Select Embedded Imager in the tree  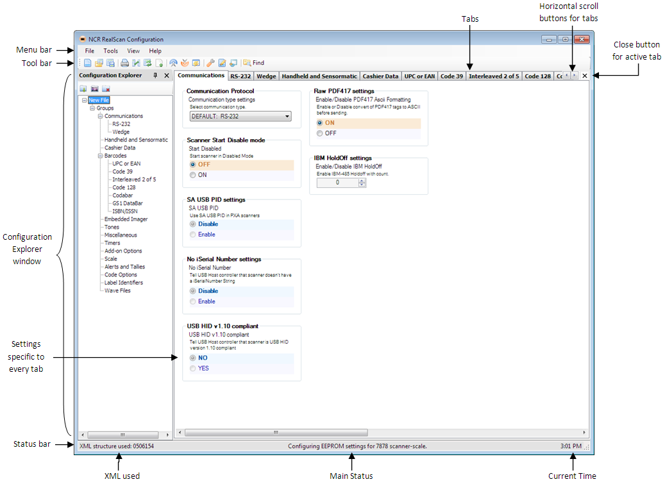pyautogui.click(x=126, y=219)
